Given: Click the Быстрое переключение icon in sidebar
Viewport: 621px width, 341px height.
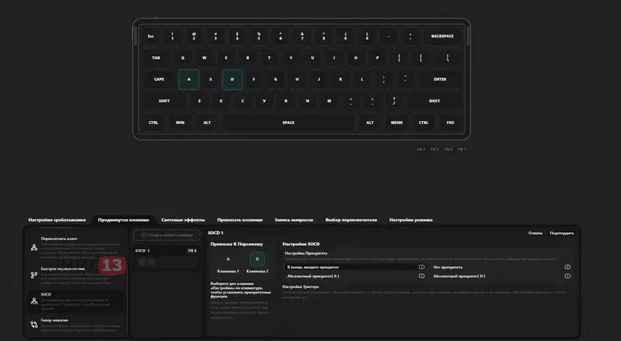Looking at the screenshot, I should click(34, 275).
